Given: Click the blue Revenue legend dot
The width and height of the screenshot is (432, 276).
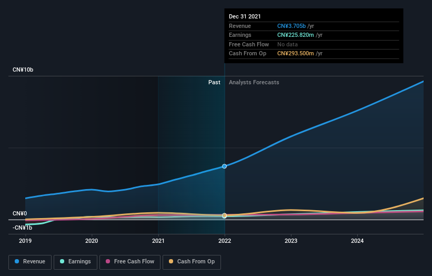Looking at the screenshot, I should pyautogui.click(x=17, y=261).
